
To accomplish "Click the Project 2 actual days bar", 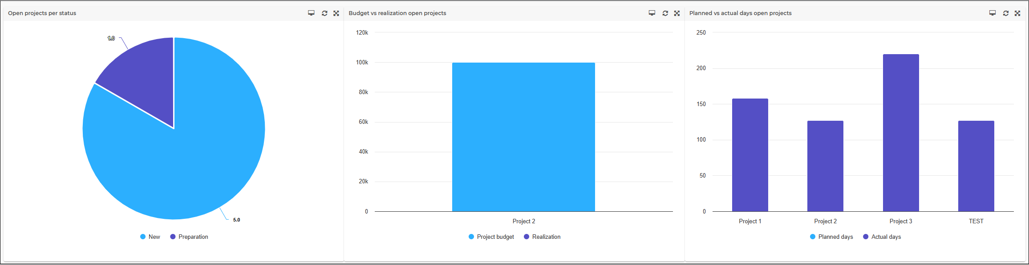I will click(x=825, y=166).
